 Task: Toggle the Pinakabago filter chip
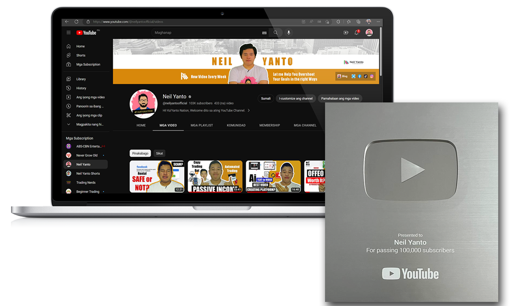click(140, 153)
